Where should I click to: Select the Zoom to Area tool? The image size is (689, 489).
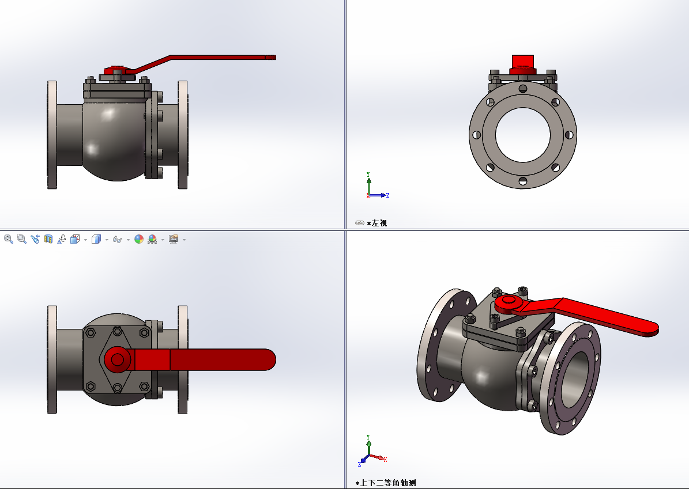point(21,239)
